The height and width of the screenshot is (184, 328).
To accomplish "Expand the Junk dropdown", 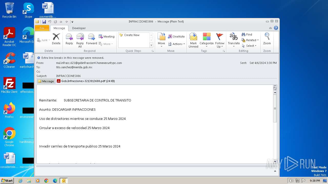I will point(43,40).
